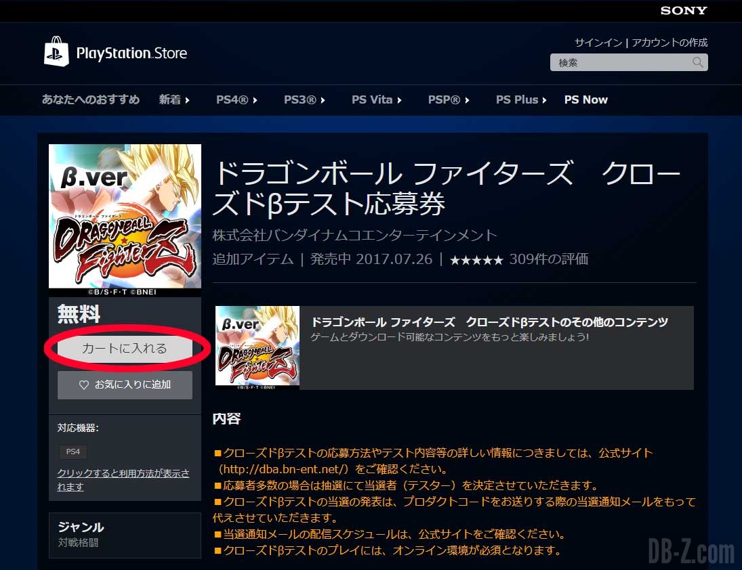Click the 内容 section heading

click(227, 419)
